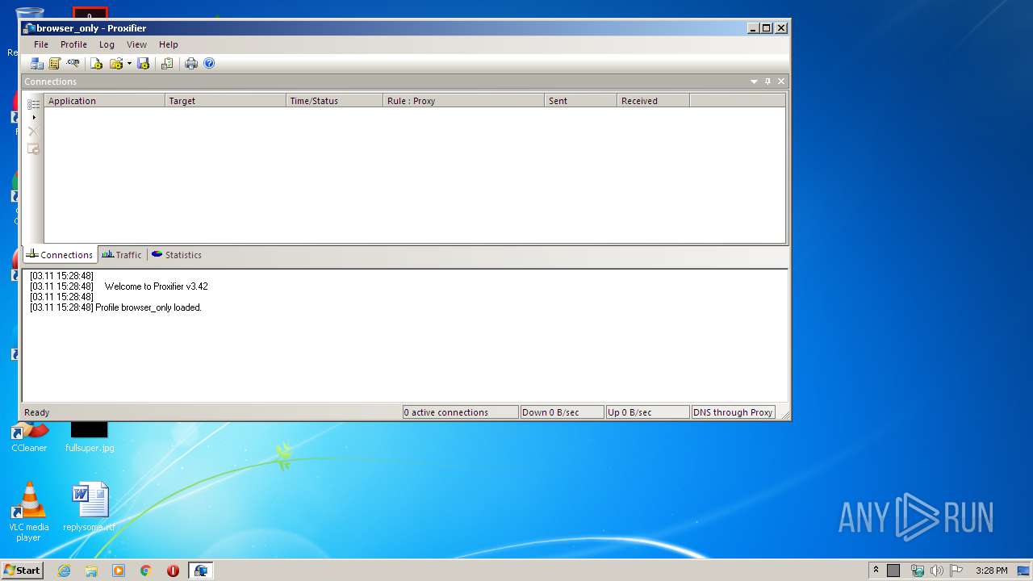Select VLC media player desktop shortcut

click(28, 512)
